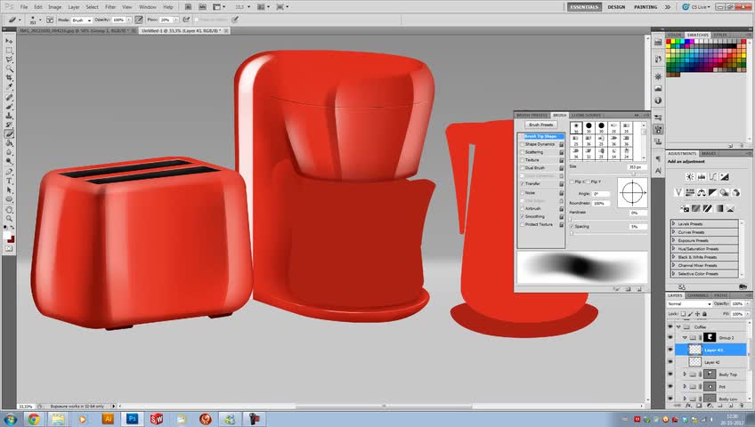Switch to the Channels tab
Viewport: 755px width, 427px height.
click(697, 294)
